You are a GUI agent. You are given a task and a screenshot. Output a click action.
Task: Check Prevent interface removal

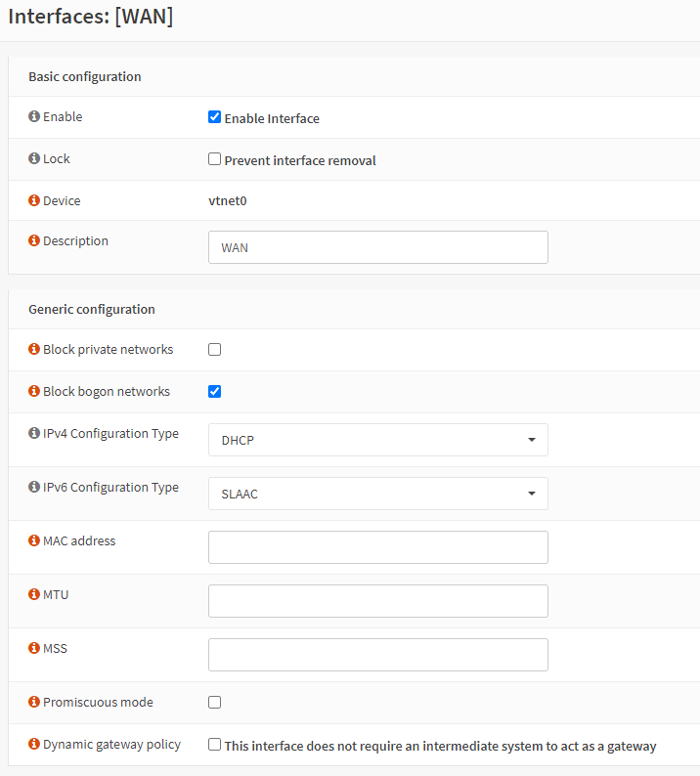pyautogui.click(x=214, y=159)
